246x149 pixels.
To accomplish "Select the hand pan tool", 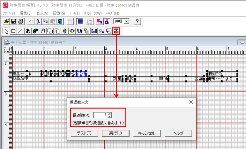I will tap(42, 31).
